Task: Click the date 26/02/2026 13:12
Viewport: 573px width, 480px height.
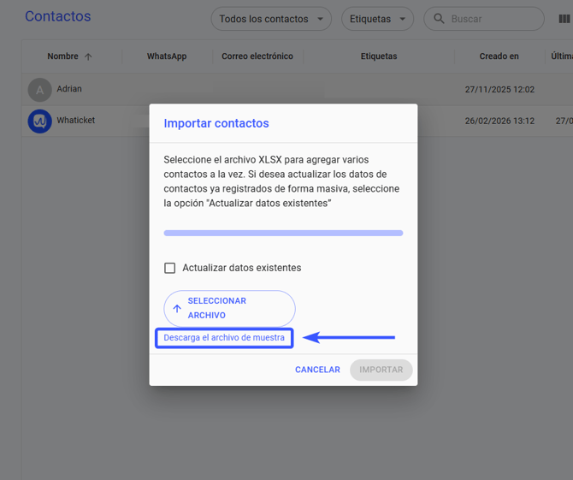Action: (x=499, y=121)
